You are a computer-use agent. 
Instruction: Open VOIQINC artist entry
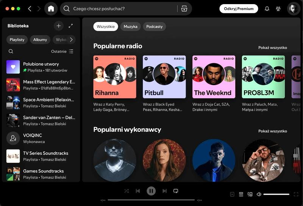(41, 138)
